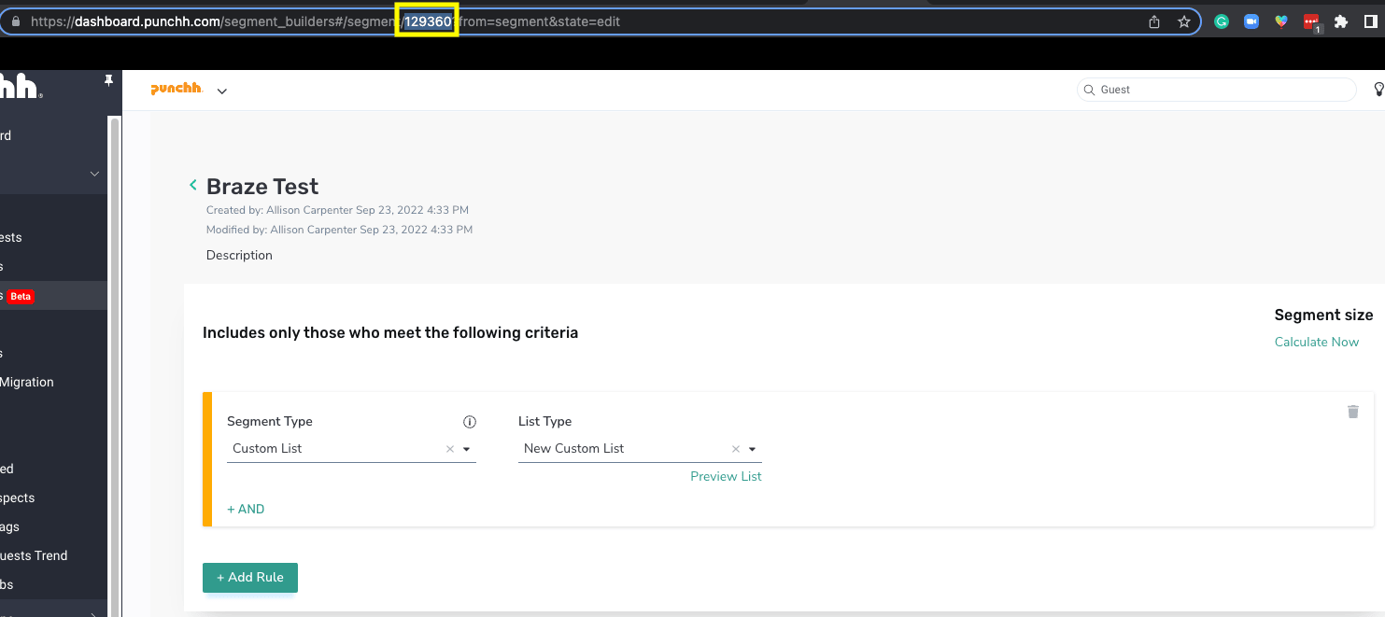Viewport: 1385px width, 617px height.
Task: Open the Zoom extension icon
Action: tap(1251, 21)
